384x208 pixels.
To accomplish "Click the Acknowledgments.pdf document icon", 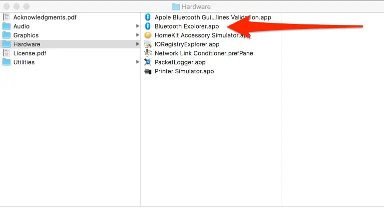I will click(6, 17).
